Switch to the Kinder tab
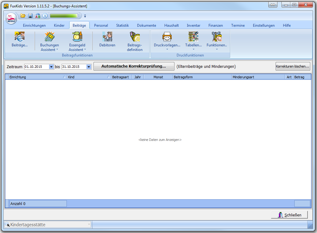This screenshot has width=317, height=233. pos(59,25)
